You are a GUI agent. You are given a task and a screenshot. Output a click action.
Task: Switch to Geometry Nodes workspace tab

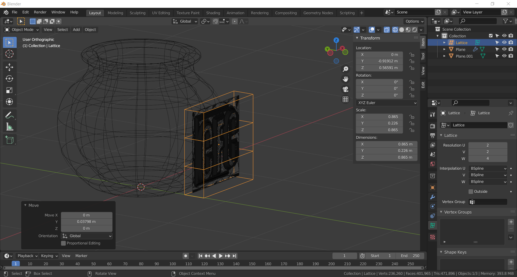click(318, 13)
